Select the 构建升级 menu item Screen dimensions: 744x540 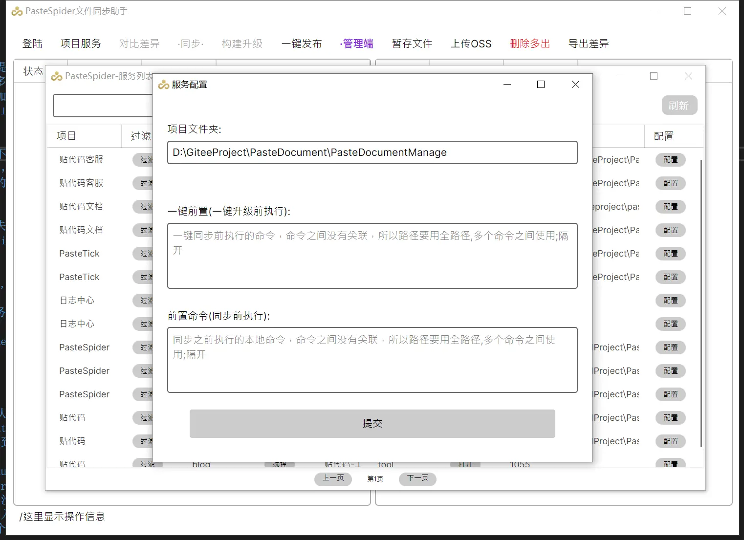242,43
